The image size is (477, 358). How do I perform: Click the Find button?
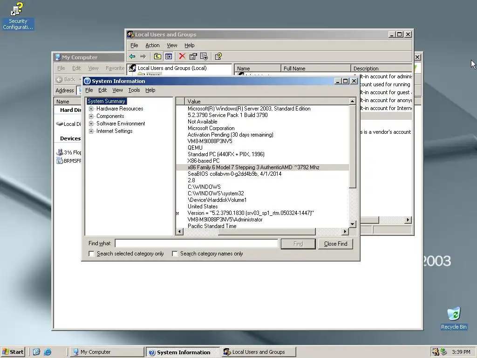pyautogui.click(x=298, y=244)
